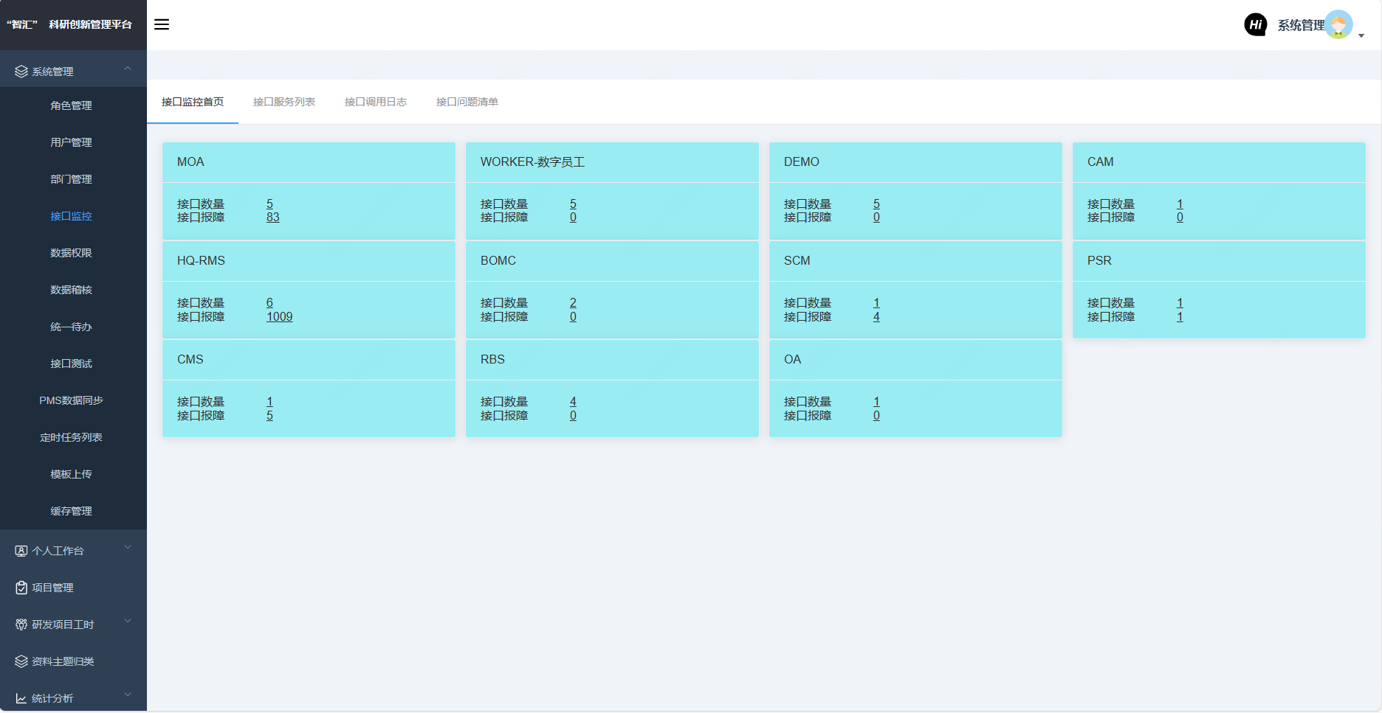
Task: Click the hamburger menu collapse icon
Action: click(x=162, y=24)
